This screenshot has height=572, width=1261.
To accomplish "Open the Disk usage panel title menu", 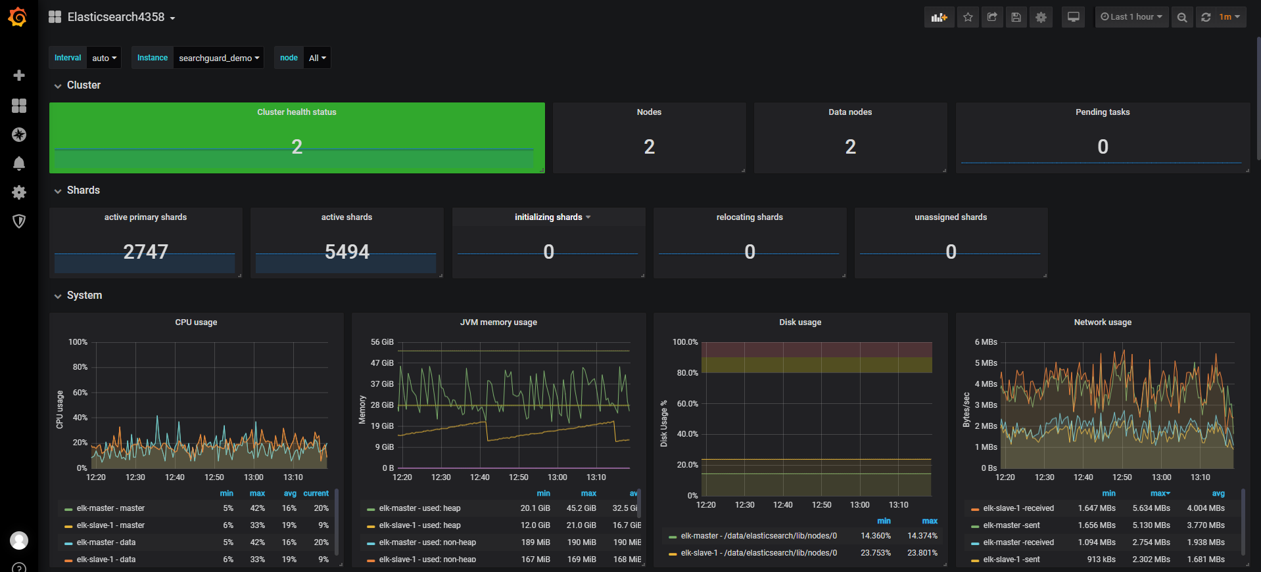I will pos(800,322).
